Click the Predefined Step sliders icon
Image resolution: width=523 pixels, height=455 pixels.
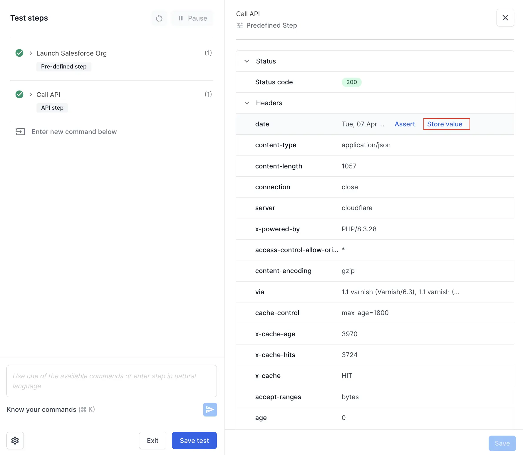[239, 25]
